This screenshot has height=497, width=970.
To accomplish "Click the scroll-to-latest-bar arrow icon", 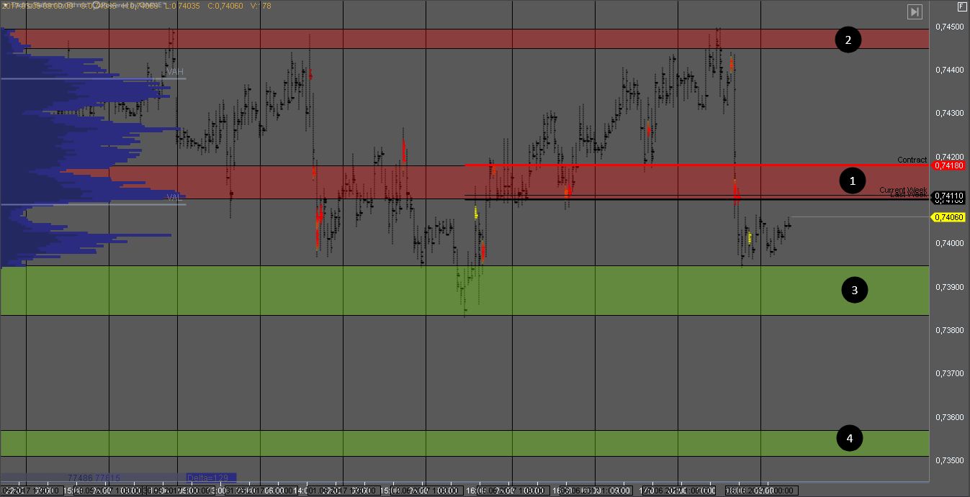I will coord(914,12).
